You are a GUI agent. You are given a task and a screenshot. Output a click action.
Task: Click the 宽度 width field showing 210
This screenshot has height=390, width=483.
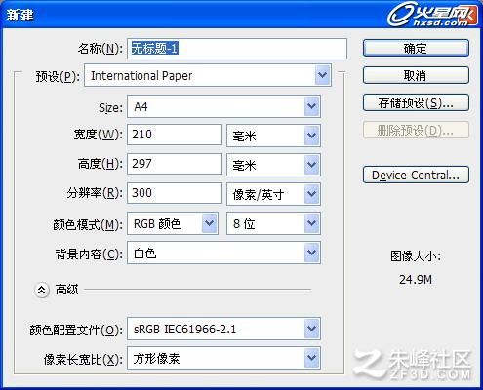pyautogui.click(x=175, y=135)
